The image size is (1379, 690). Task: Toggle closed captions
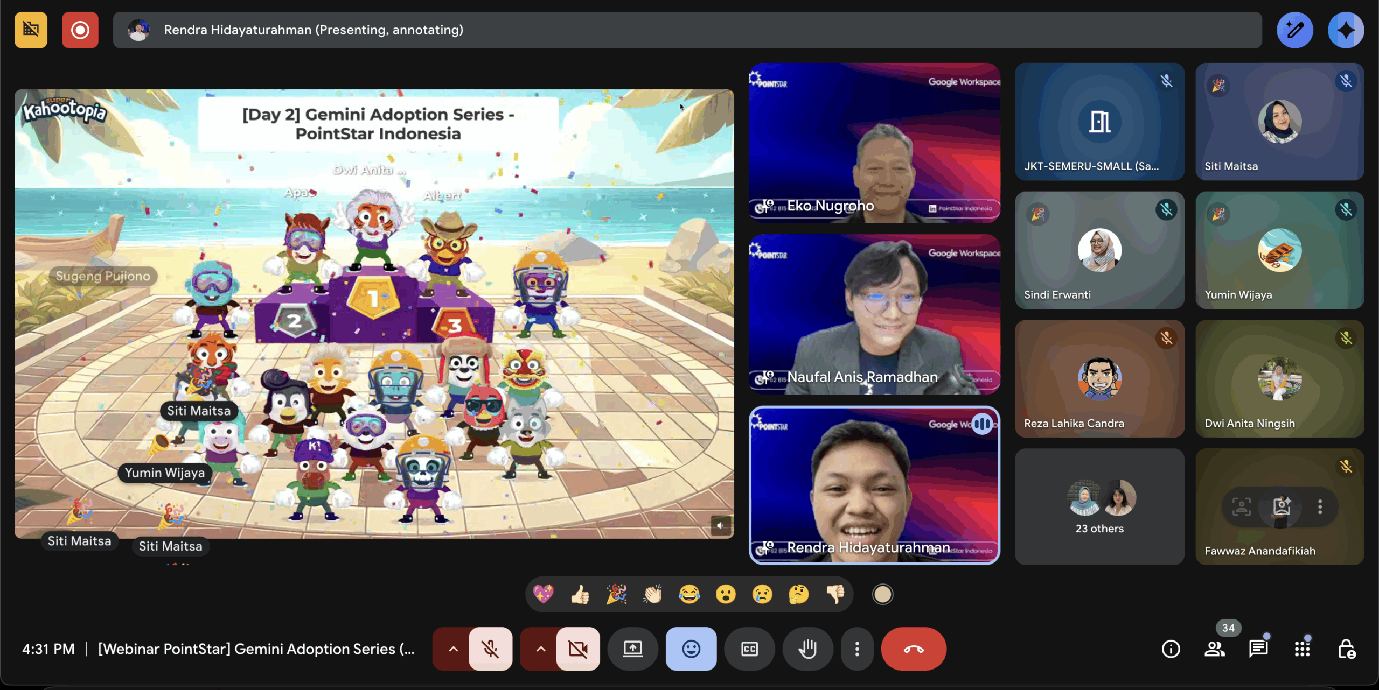click(749, 649)
